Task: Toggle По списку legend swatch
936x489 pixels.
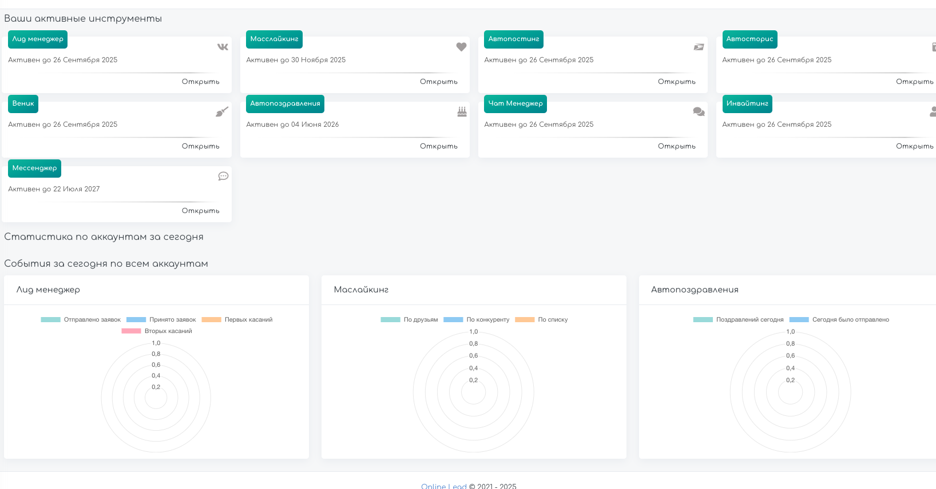Action: [x=525, y=320]
